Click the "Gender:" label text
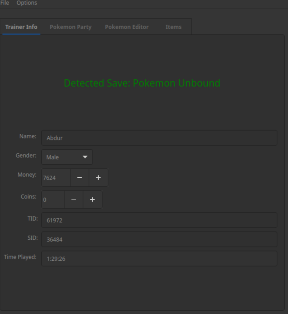The width and height of the screenshot is (288, 314). (x=26, y=155)
